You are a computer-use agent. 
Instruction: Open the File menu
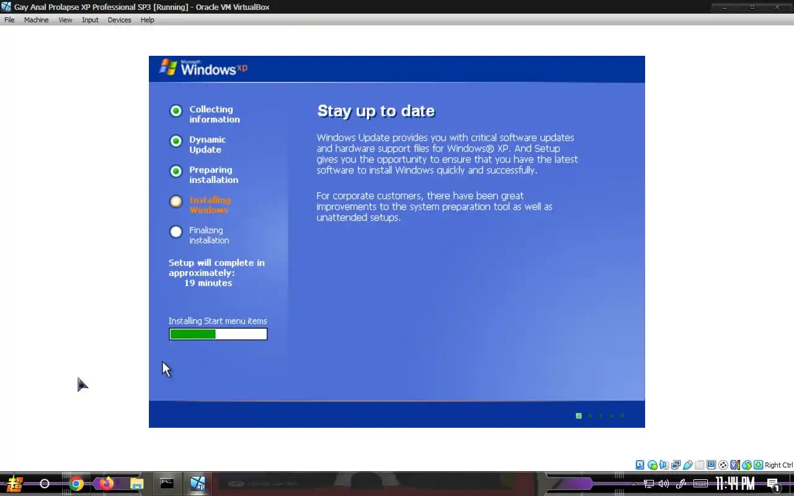click(9, 20)
